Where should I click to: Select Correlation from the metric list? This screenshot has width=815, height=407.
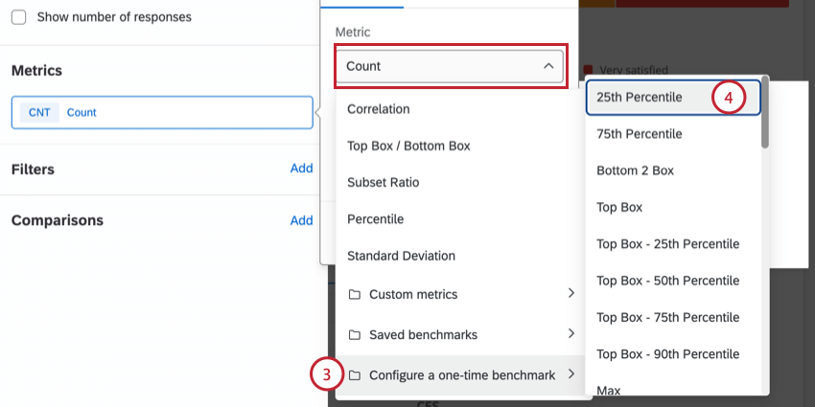pos(379,109)
